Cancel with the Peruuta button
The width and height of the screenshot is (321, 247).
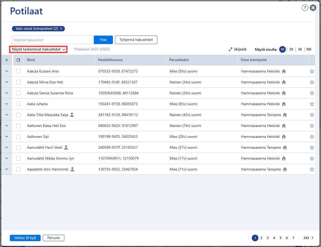[53, 238]
